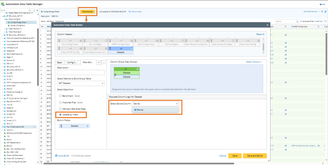Open the more tabs ellipsis button

pyautogui.click(x=104, y=62)
